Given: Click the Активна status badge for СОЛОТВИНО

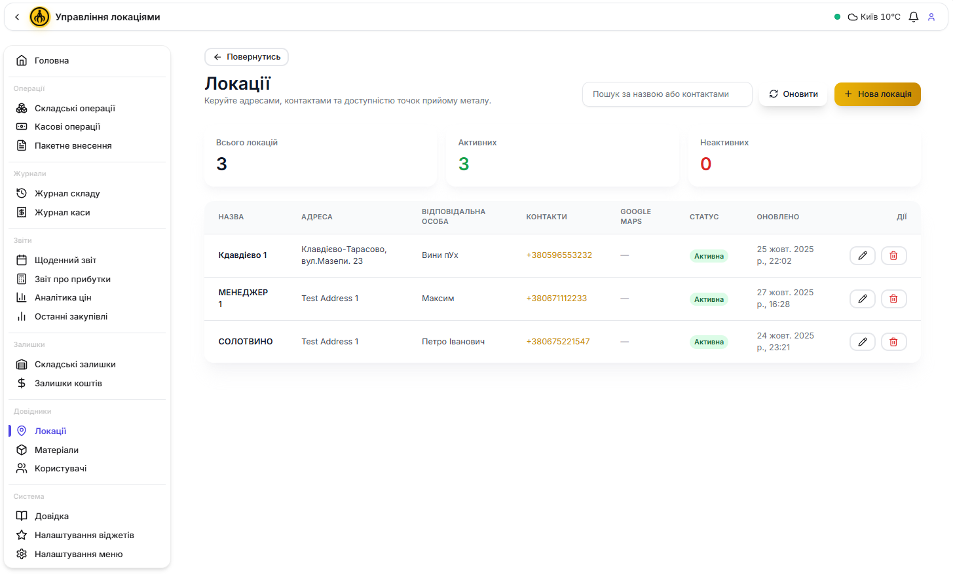Looking at the screenshot, I should (x=709, y=342).
